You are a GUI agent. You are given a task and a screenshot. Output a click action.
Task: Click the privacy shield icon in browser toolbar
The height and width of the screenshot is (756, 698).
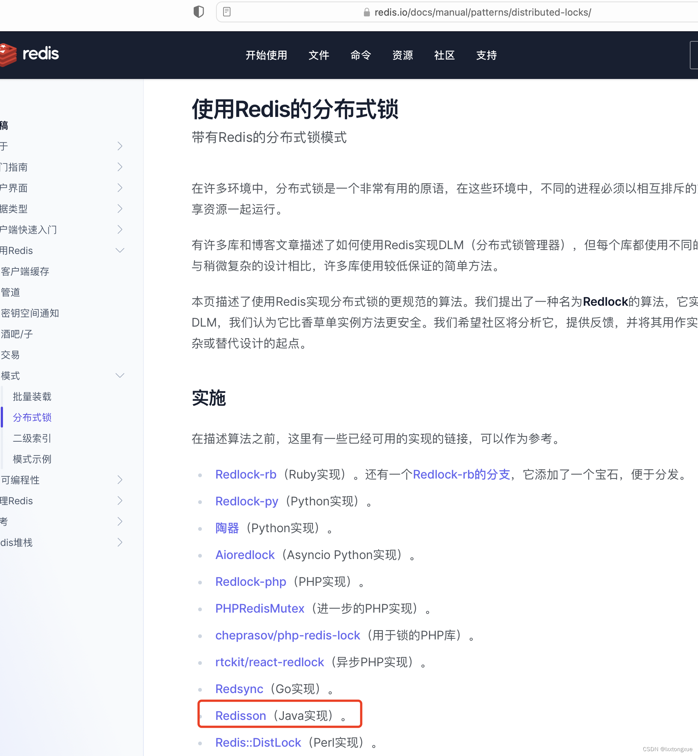[199, 12]
